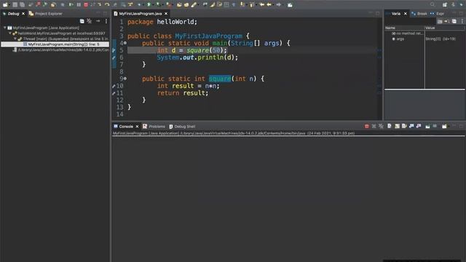
Task: Select the MyFirstJavaProgram.java editor tab
Action: coord(141,14)
